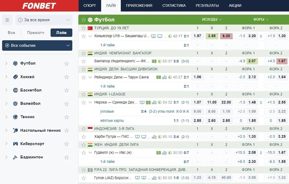Open the ЛАЙВ tab
Viewport: 289px width, 184px height.
click(111, 5)
